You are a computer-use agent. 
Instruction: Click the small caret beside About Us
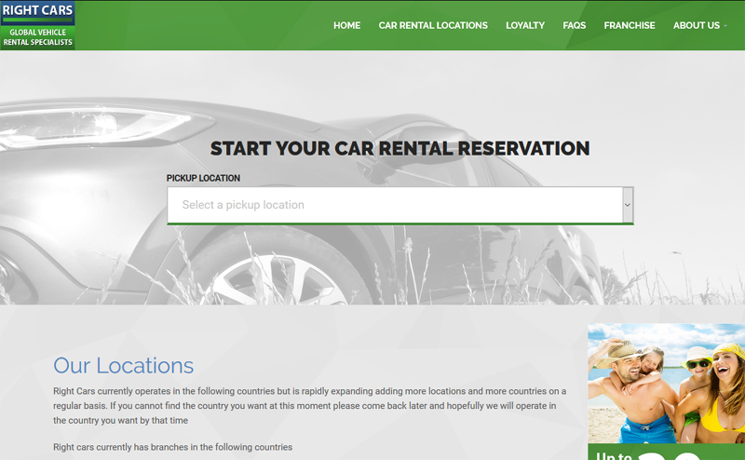pos(725,26)
